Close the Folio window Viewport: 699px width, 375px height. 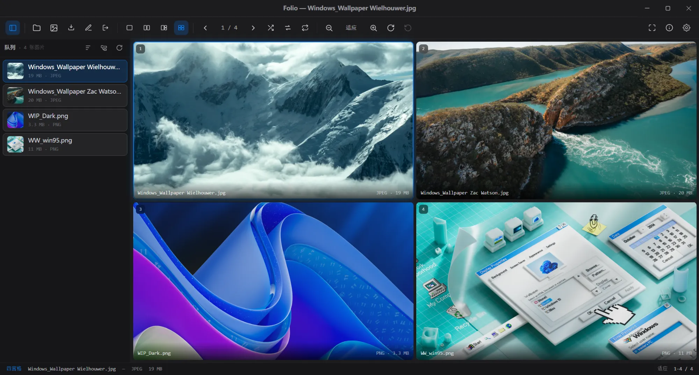click(x=689, y=8)
